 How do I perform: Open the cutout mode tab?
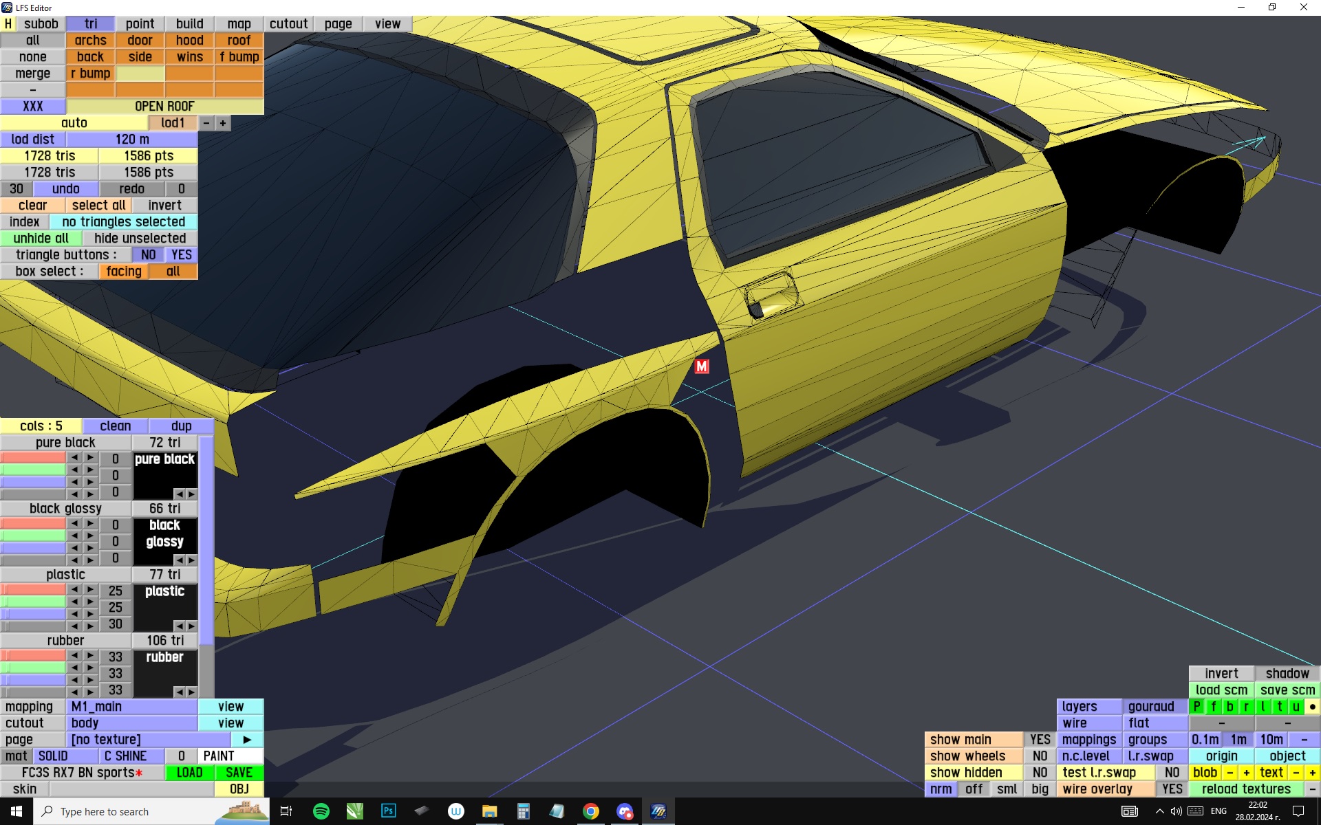pyautogui.click(x=288, y=24)
